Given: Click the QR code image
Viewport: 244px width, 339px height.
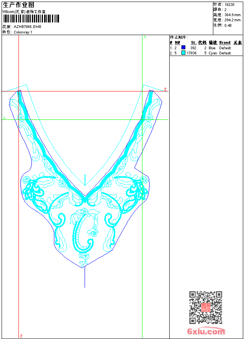Looking at the screenshot, I should (x=205, y=307).
